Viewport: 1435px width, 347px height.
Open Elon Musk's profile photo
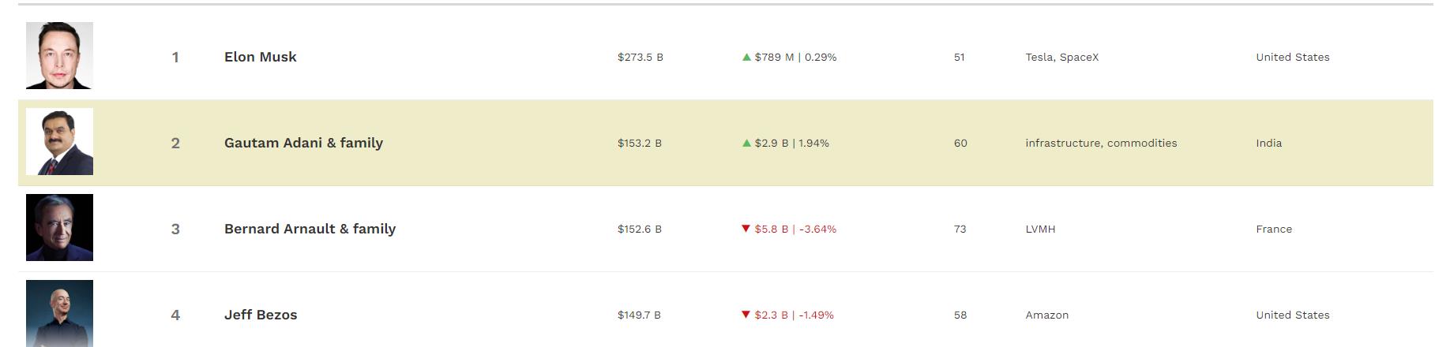tap(59, 55)
